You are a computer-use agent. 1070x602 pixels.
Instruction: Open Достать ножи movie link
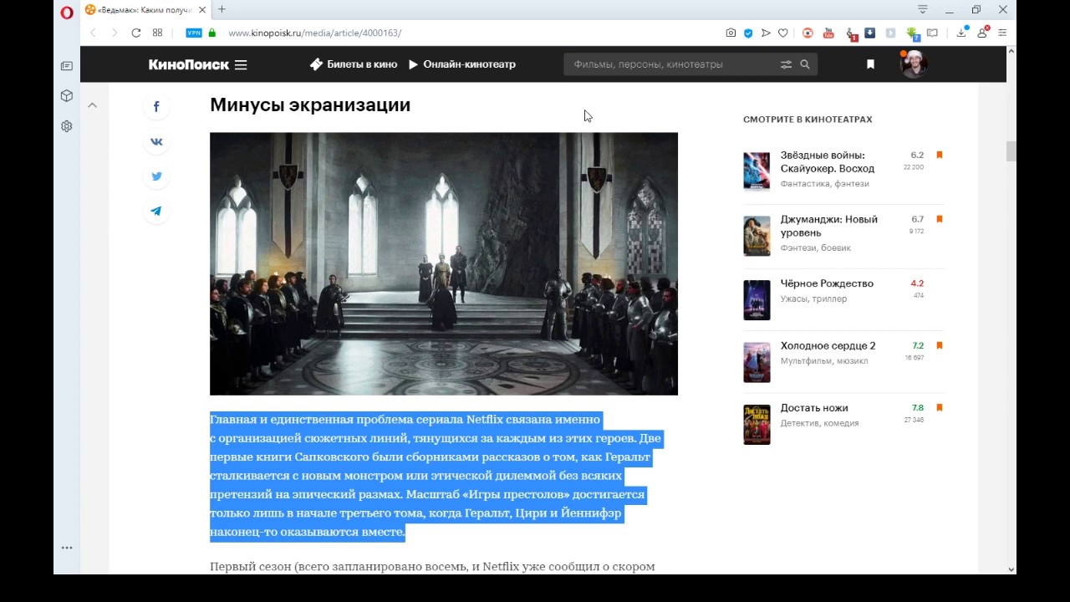[x=814, y=408]
